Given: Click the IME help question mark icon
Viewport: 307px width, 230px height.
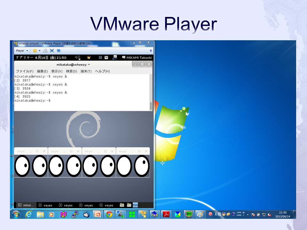Looking at the screenshot, I should [233, 214].
